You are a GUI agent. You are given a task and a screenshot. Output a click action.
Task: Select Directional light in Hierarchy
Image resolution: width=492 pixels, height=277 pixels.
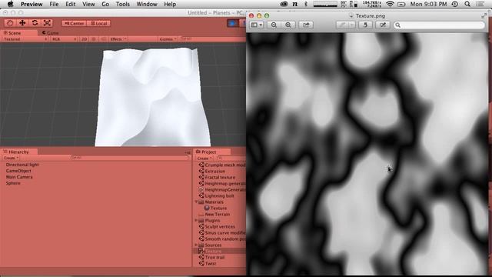tap(22, 165)
